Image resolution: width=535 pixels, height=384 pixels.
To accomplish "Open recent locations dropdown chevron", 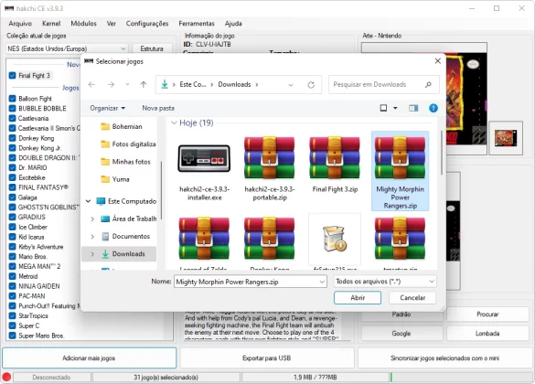I will (x=127, y=84).
